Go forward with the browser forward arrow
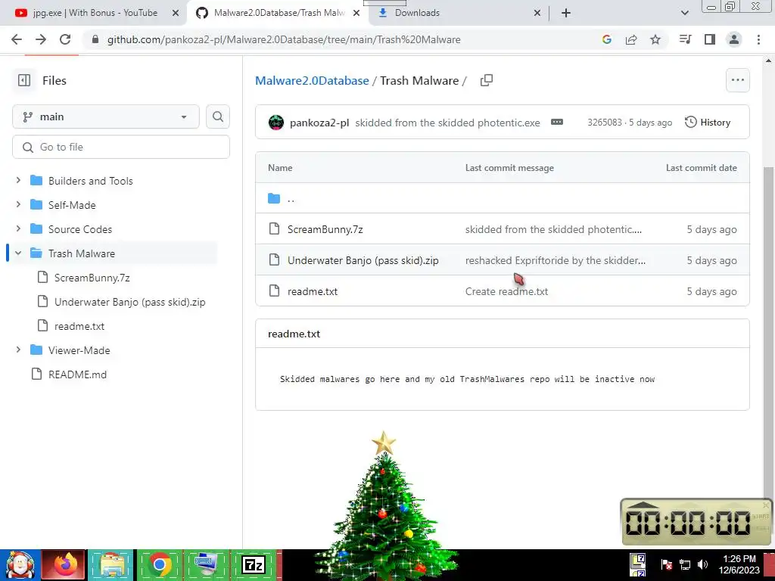Viewport: 775px width, 581px height. (x=41, y=39)
